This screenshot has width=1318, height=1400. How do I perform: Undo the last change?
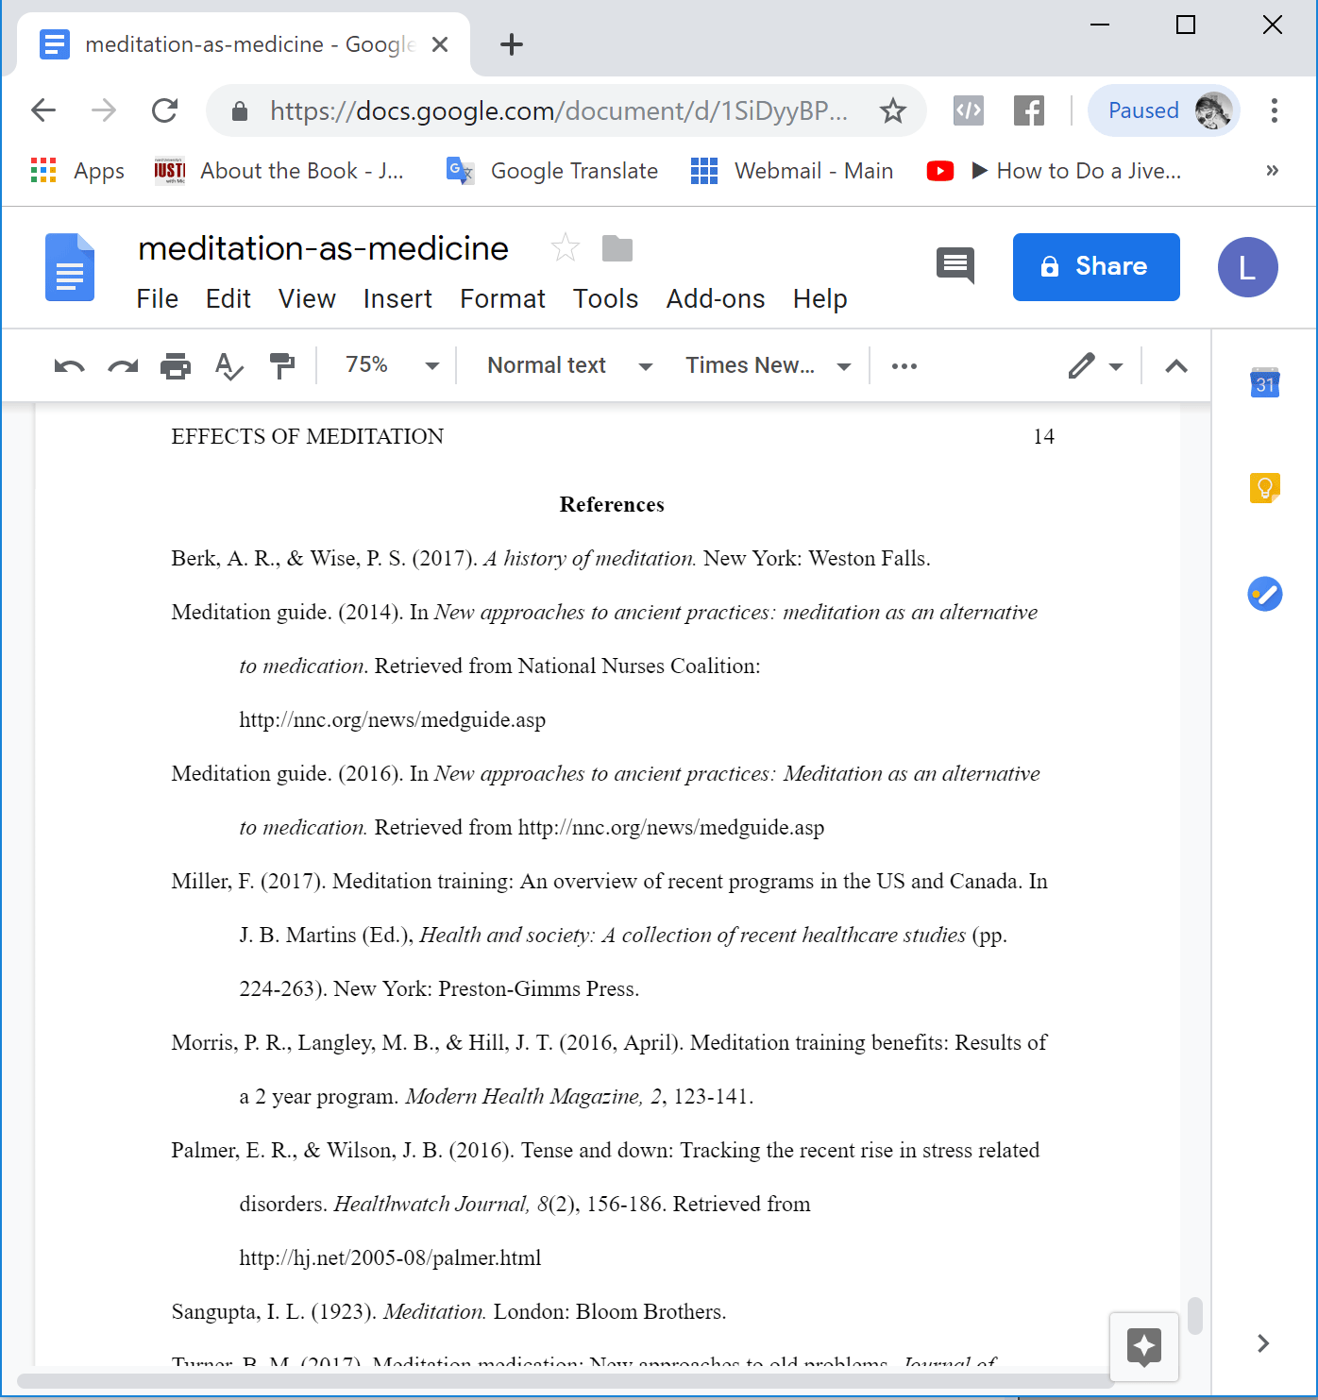point(66,365)
